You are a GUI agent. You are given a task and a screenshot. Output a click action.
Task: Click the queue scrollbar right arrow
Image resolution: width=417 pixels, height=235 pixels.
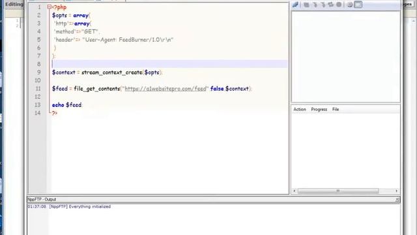pos(397,191)
